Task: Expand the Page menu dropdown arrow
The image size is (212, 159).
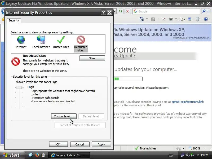Action: [184, 19]
